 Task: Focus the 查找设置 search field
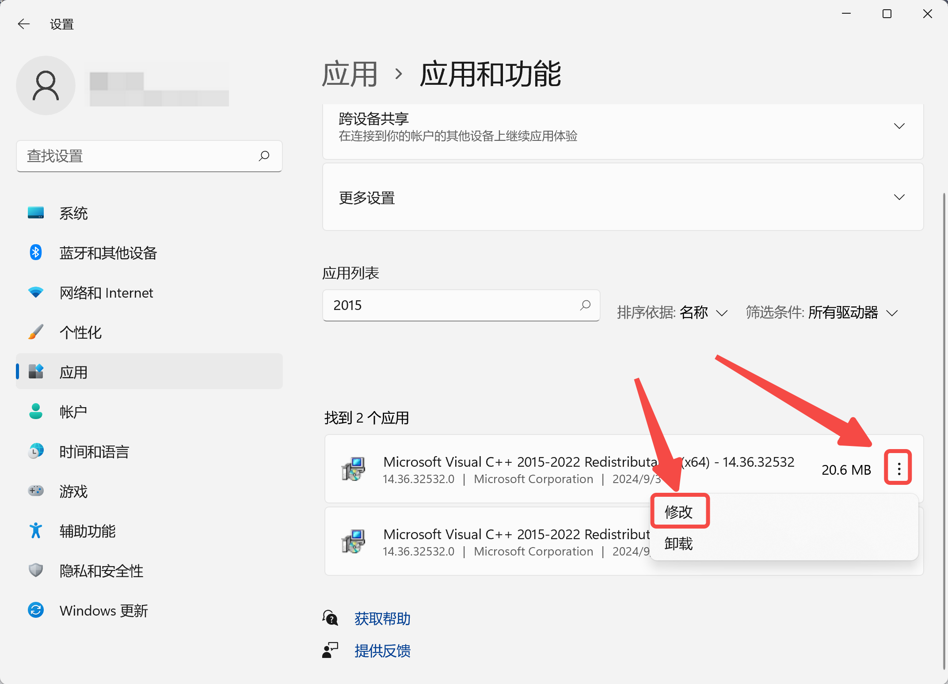(149, 156)
